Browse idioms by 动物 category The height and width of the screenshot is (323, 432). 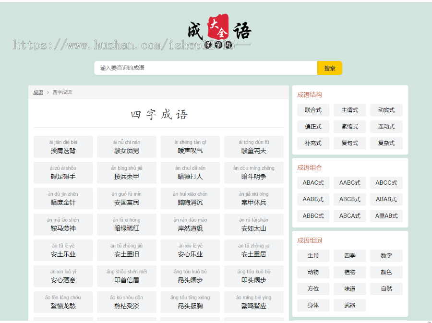(313, 272)
